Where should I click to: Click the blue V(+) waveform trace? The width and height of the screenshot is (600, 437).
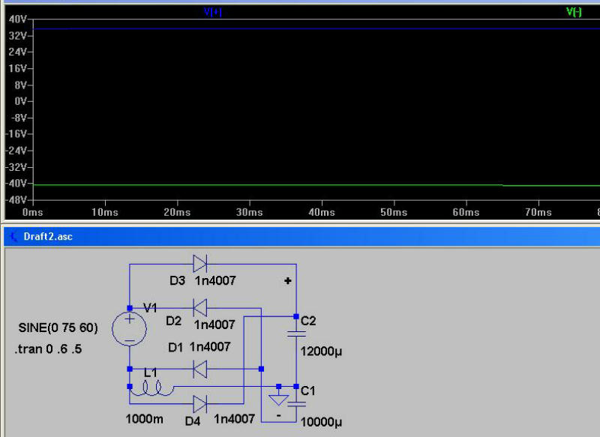(x=316, y=28)
